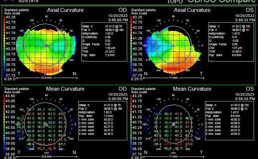Select the OD Mean Curvature panel title
This screenshot has width=258, height=159.
(65, 89)
